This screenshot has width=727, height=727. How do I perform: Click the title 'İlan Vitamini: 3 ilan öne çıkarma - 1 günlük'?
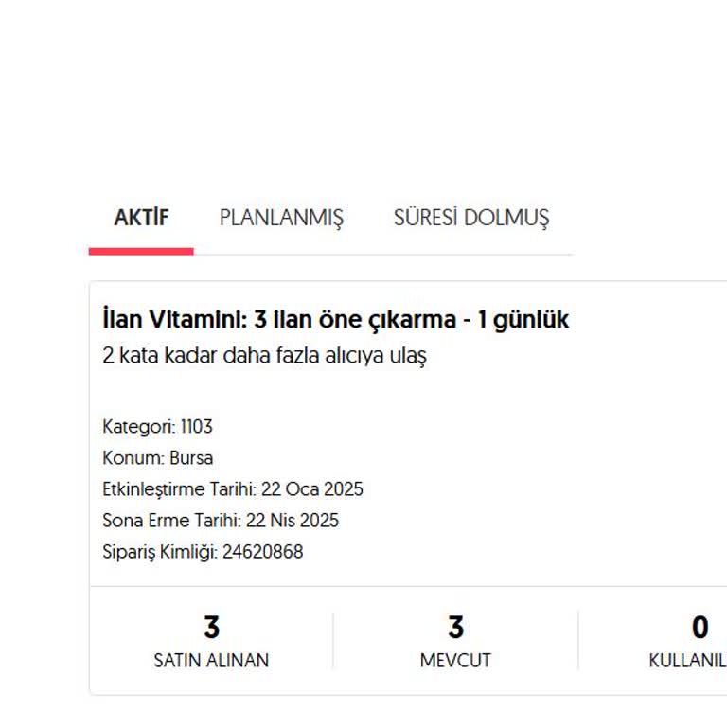click(335, 319)
